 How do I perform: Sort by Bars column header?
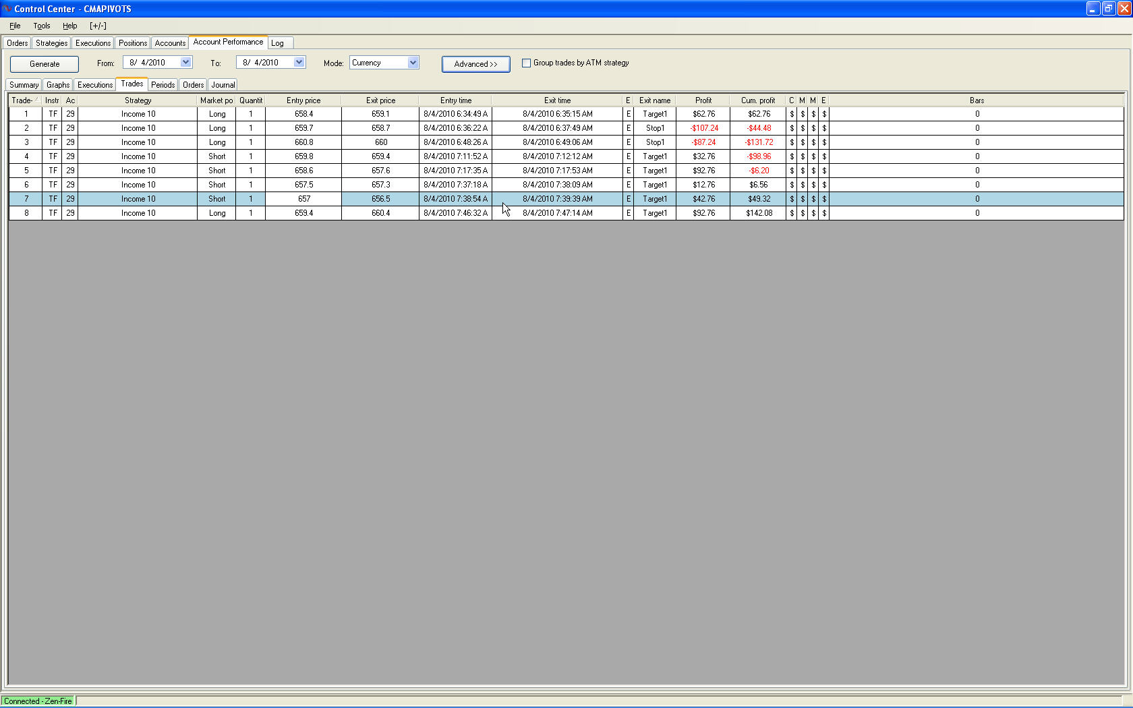tap(977, 100)
